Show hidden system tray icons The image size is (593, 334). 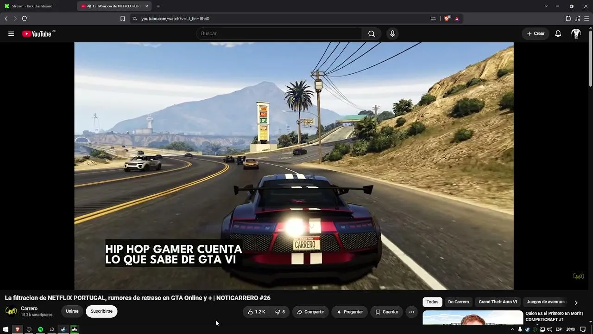pos(512,329)
